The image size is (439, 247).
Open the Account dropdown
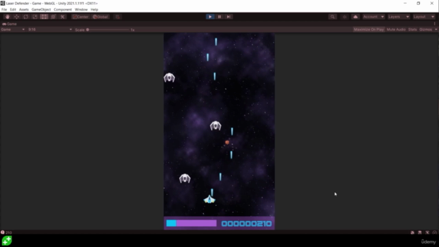pyautogui.click(x=373, y=16)
